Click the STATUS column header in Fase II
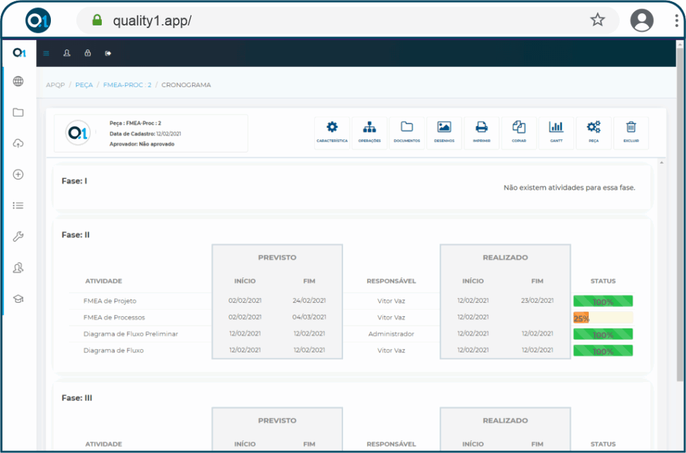686x453 pixels. tap(603, 281)
